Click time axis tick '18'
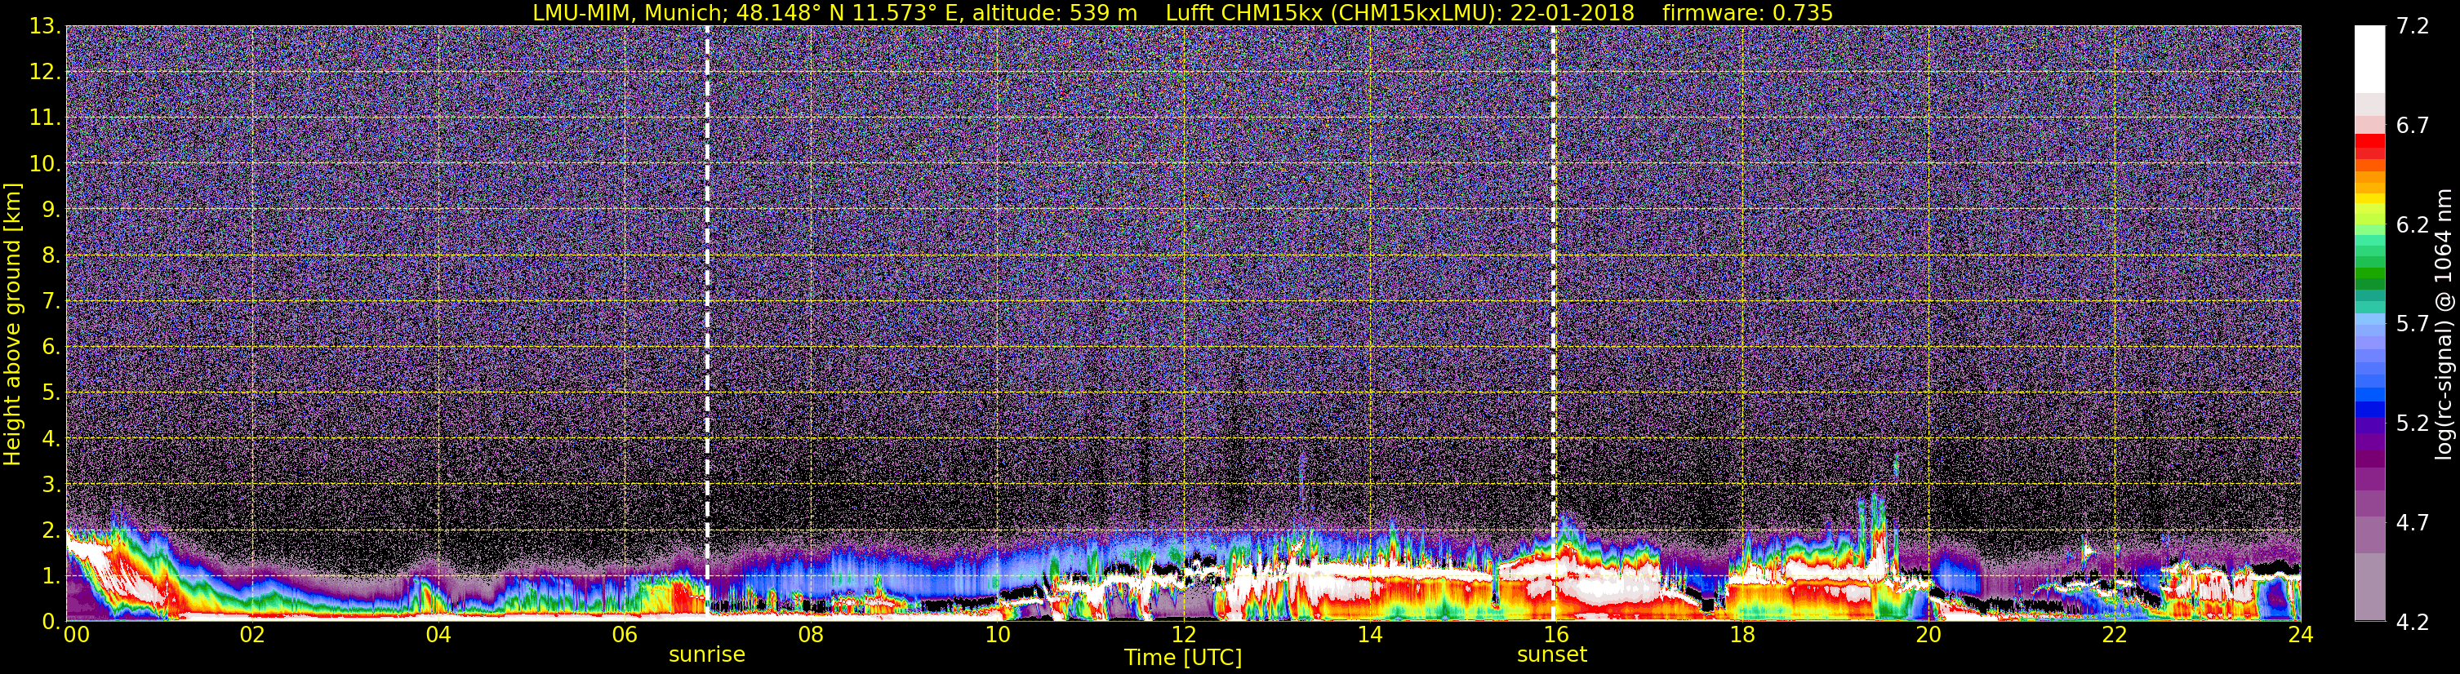 1742,636
